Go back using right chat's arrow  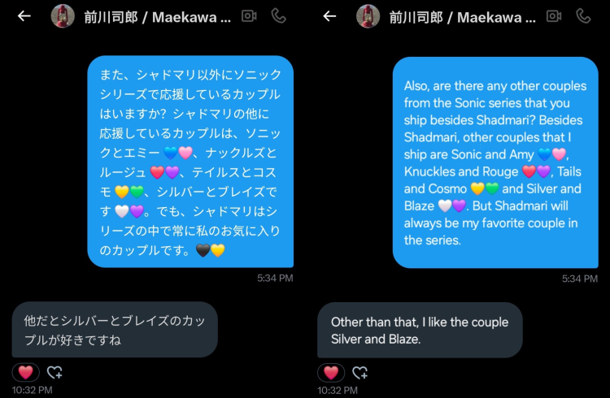[x=329, y=16]
